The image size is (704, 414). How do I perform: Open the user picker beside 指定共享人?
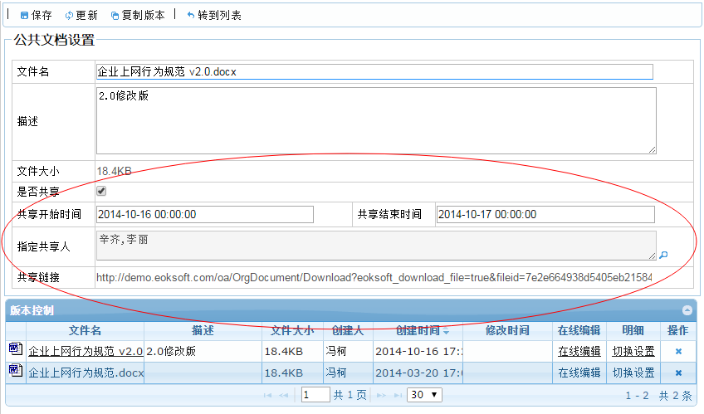pos(663,256)
